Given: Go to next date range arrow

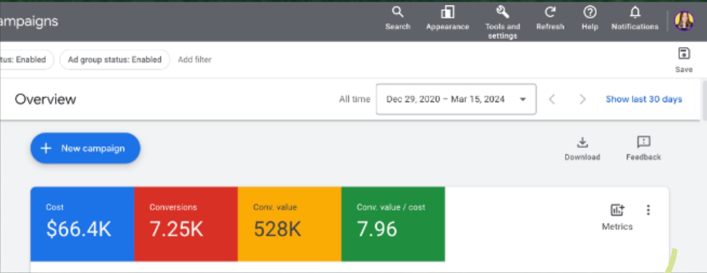Looking at the screenshot, I should pos(582,99).
